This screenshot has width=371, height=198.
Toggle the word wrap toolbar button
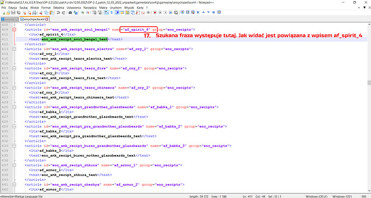(106, 12)
